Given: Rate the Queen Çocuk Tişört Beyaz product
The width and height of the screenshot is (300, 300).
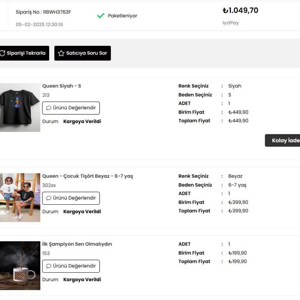Looking at the screenshot, I should click(71, 198).
